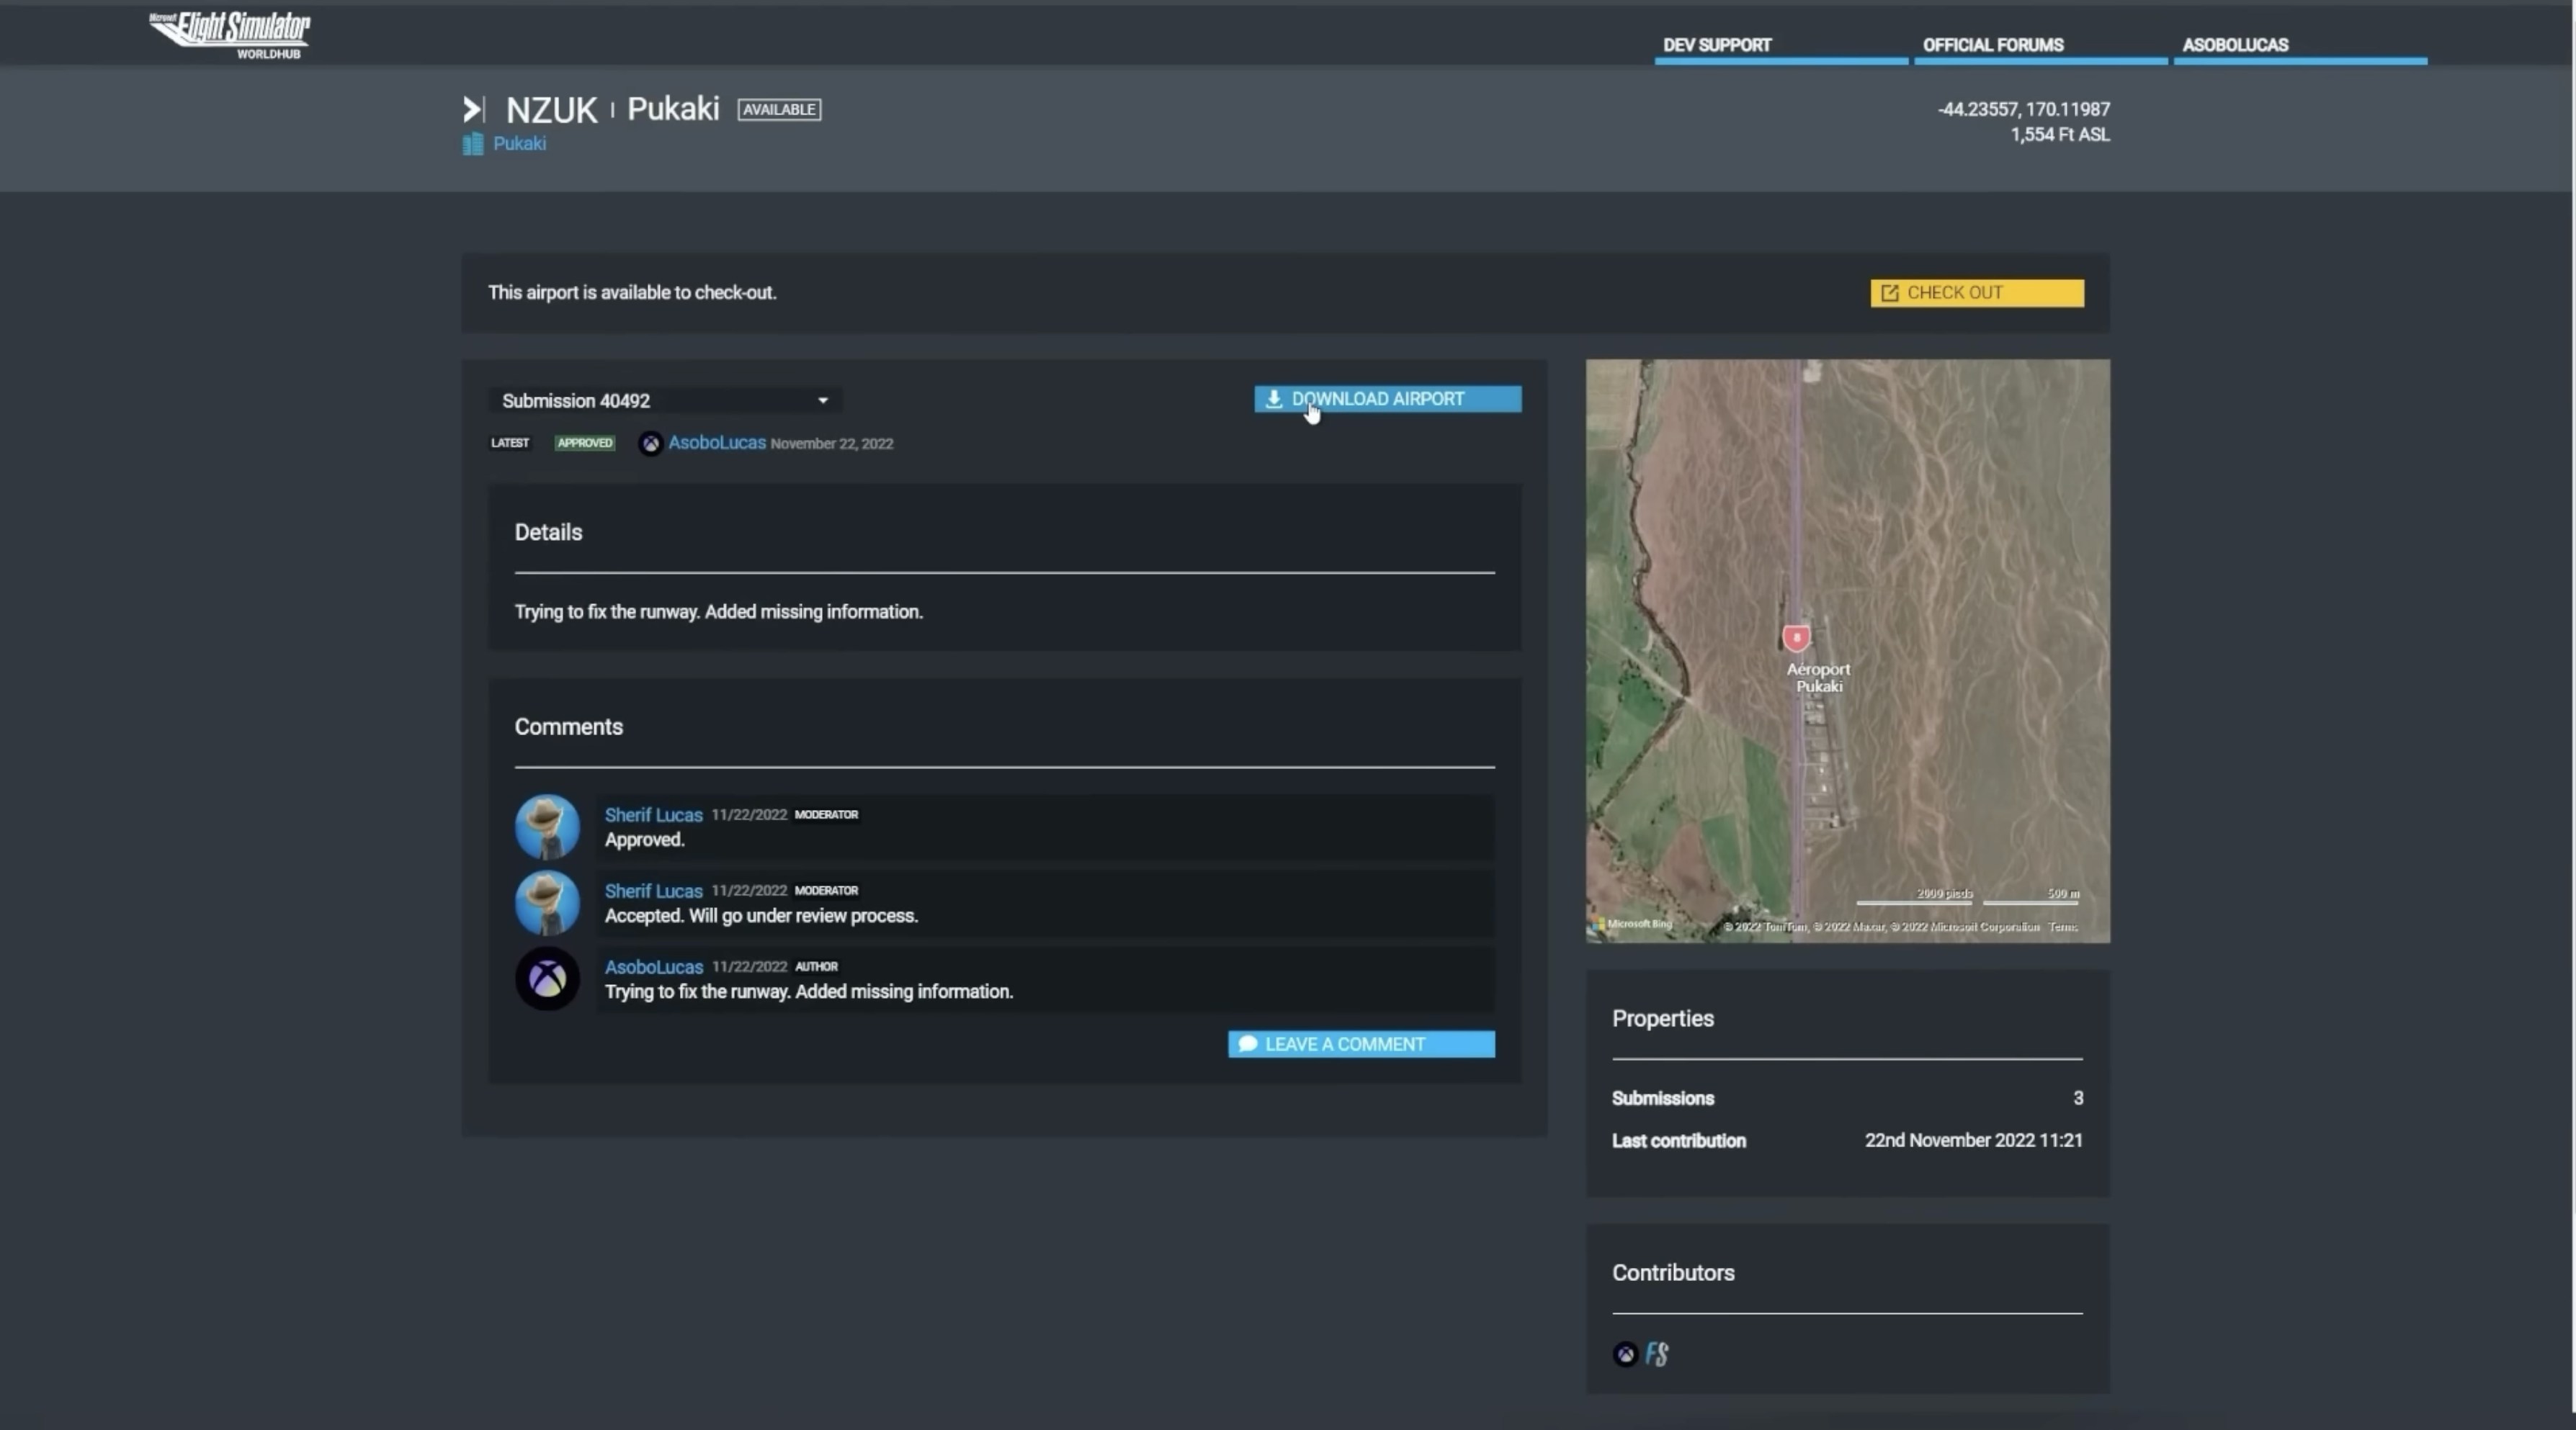Click the red airport pin on map
The width and height of the screenshot is (2576, 1430).
coord(1796,637)
